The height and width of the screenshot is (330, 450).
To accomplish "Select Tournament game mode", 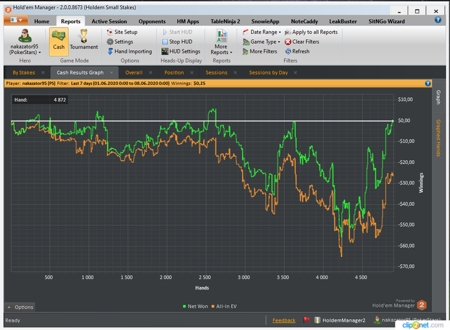I will (84, 40).
